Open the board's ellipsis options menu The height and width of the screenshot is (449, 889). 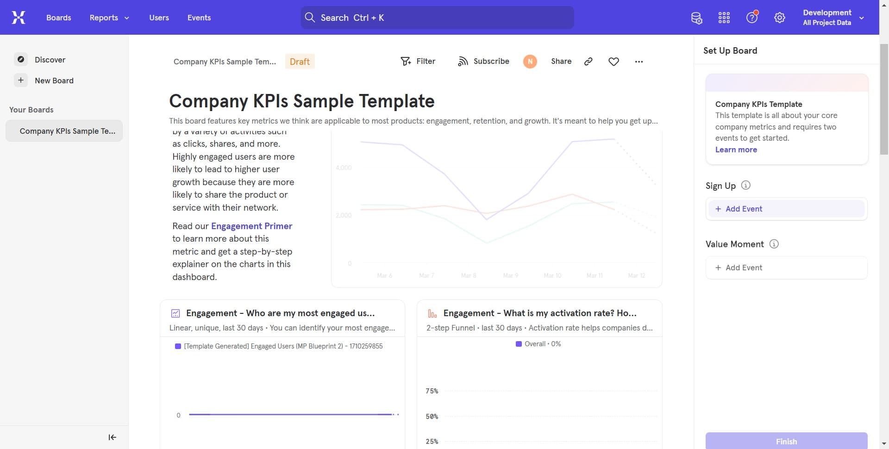[x=639, y=61]
